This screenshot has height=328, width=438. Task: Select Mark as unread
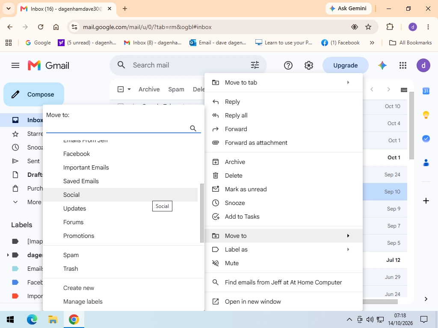tap(284, 189)
